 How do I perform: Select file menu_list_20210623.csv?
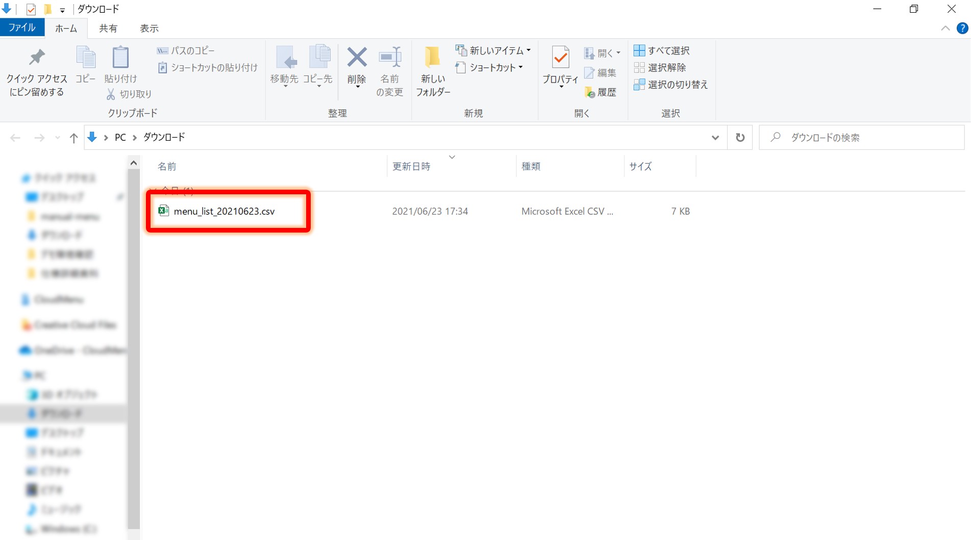point(224,211)
